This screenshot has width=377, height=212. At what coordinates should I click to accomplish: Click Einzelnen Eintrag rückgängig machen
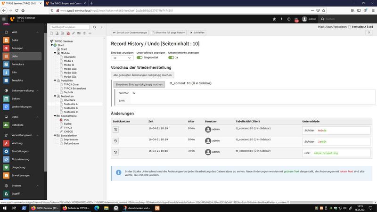[x=139, y=84]
